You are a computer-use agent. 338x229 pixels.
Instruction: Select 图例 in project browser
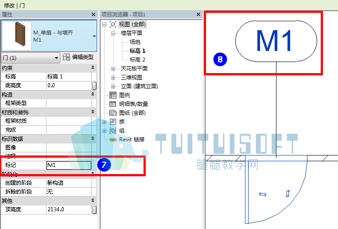coord(124,95)
